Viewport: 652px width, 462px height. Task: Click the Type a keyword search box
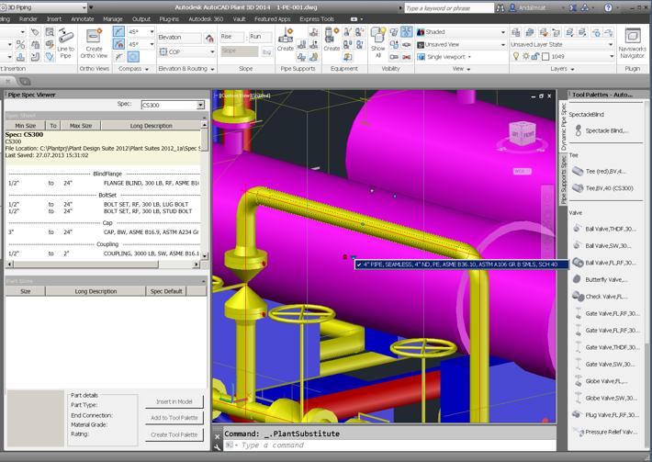click(449, 8)
